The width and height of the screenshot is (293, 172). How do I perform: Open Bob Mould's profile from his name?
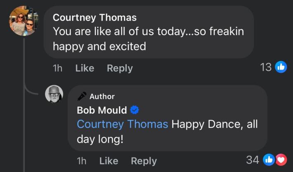(102, 110)
